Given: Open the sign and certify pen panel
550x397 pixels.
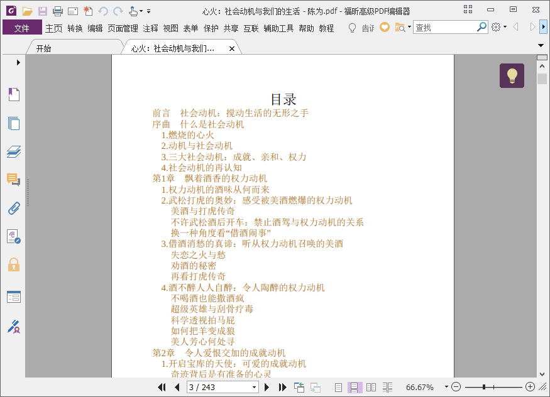Looking at the screenshot, I should coord(14,327).
